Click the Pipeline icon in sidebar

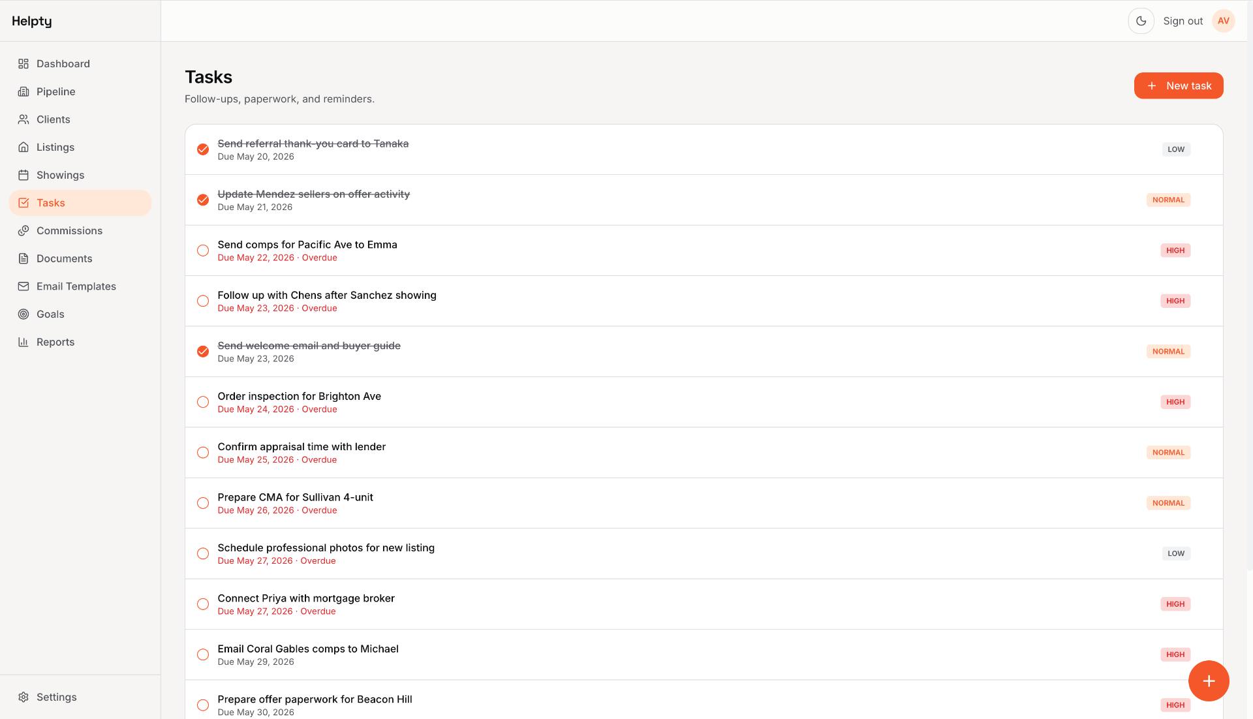(x=23, y=92)
